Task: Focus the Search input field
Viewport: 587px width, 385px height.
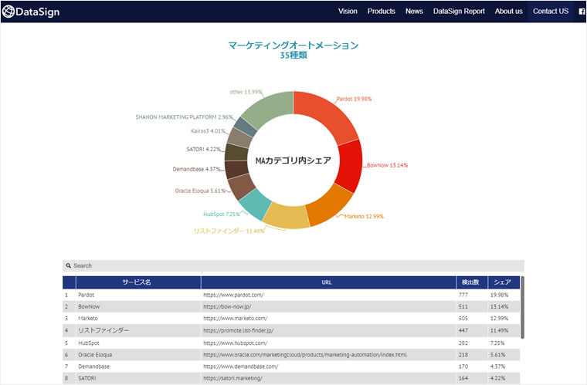Action: point(293,265)
